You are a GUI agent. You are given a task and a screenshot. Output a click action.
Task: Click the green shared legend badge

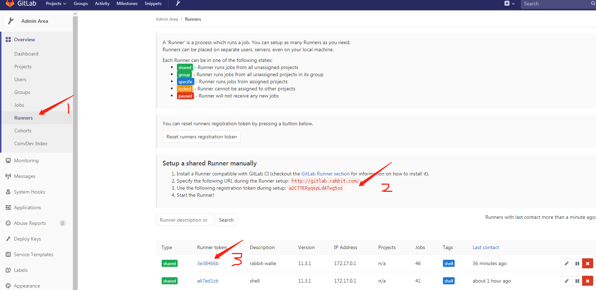point(185,67)
